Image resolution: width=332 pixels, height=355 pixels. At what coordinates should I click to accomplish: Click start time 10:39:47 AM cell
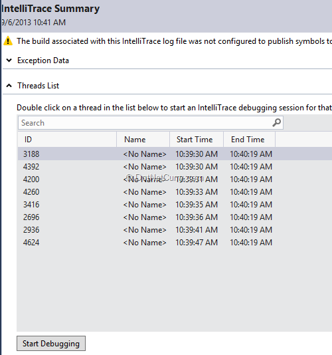(197, 243)
